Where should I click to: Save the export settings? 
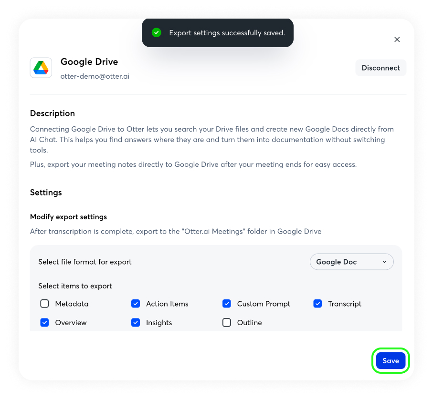coord(391,360)
